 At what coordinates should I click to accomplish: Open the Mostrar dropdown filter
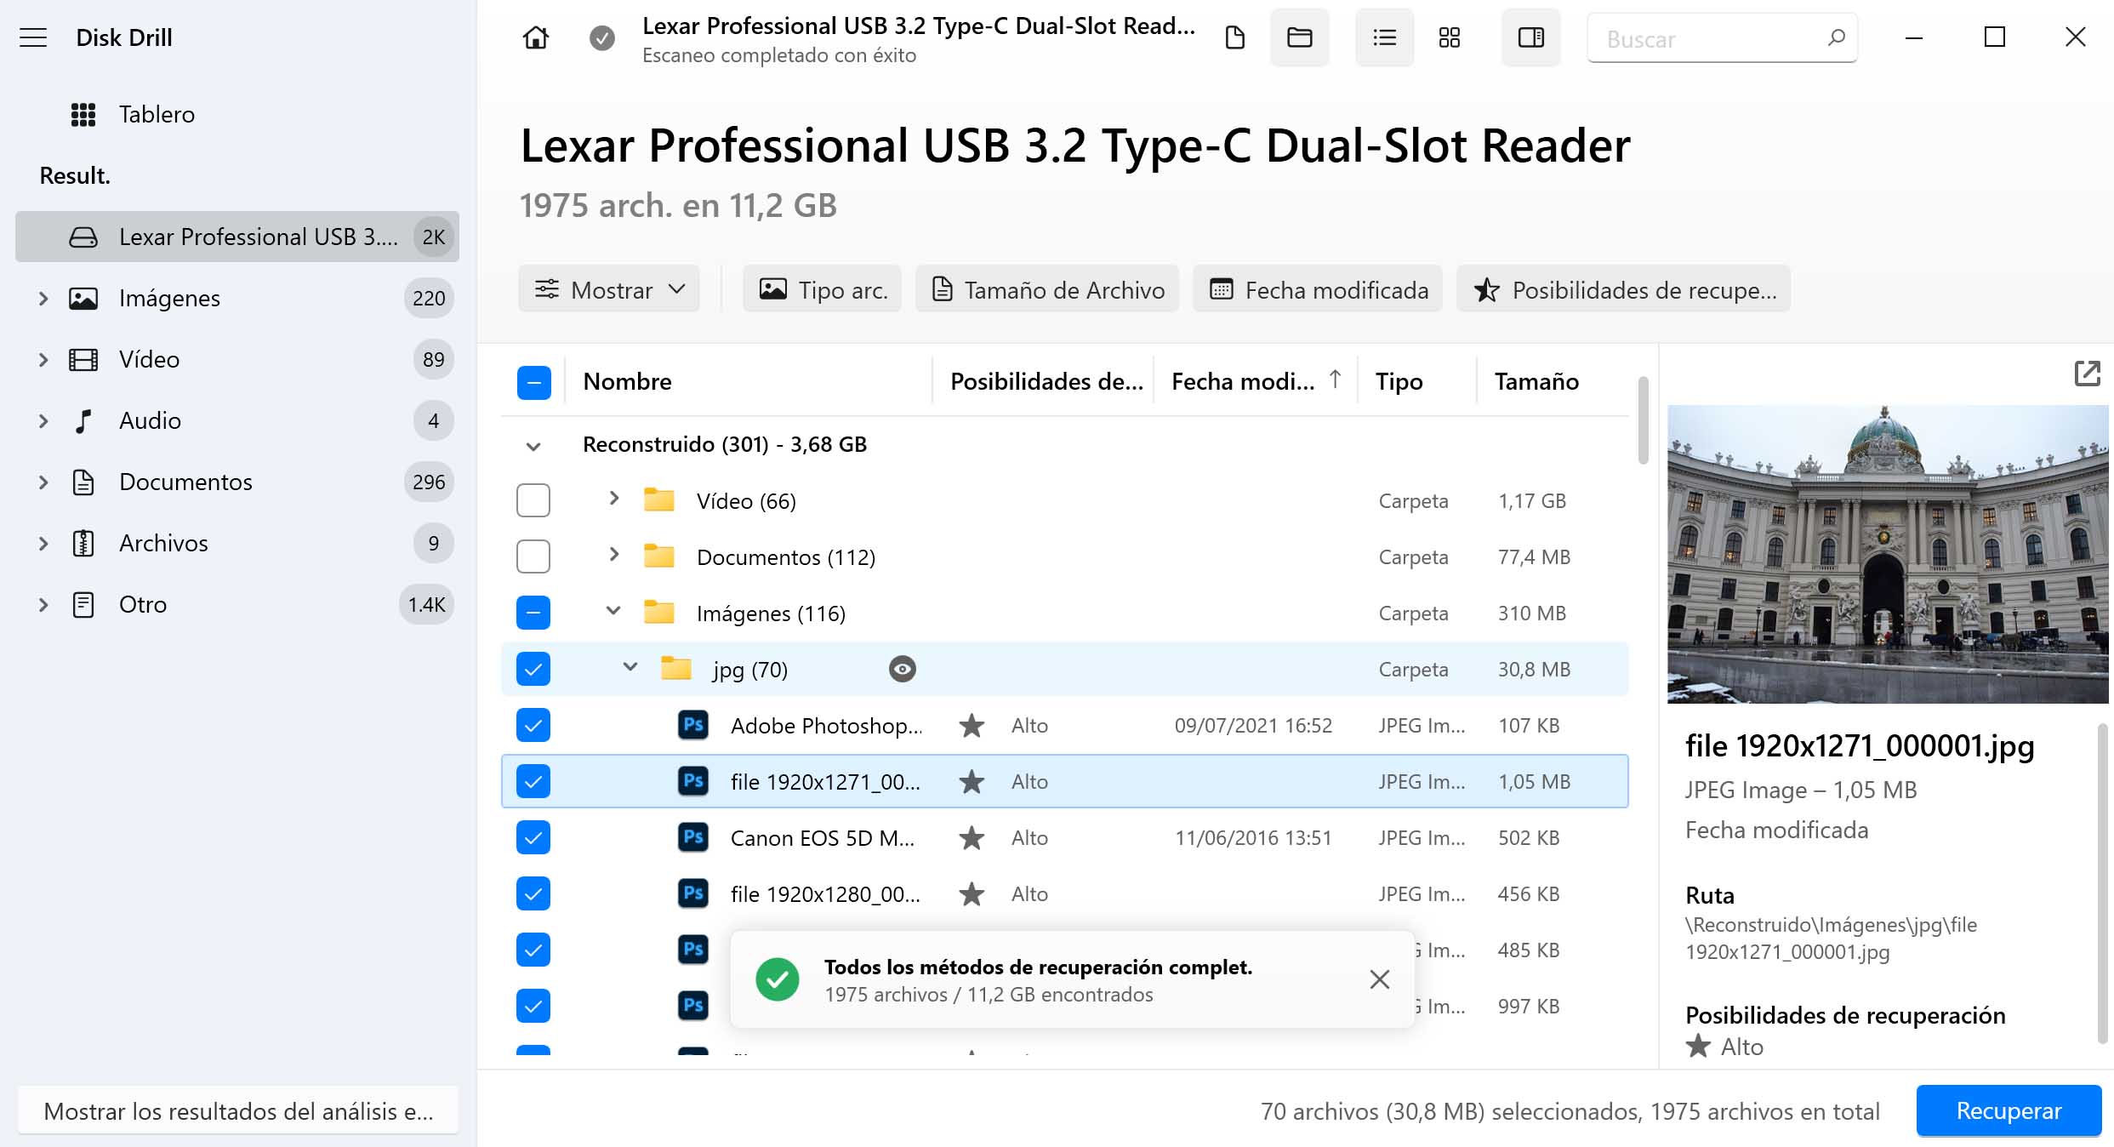(x=609, y=289)
